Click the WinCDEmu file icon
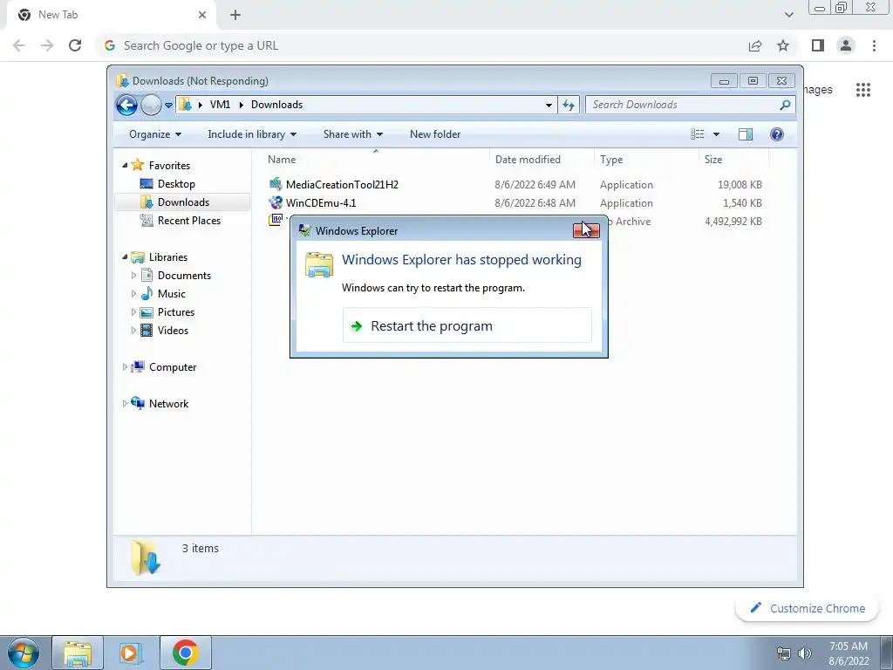The width and height of the screenshot is (893, 670). click(x=276, y=202)
